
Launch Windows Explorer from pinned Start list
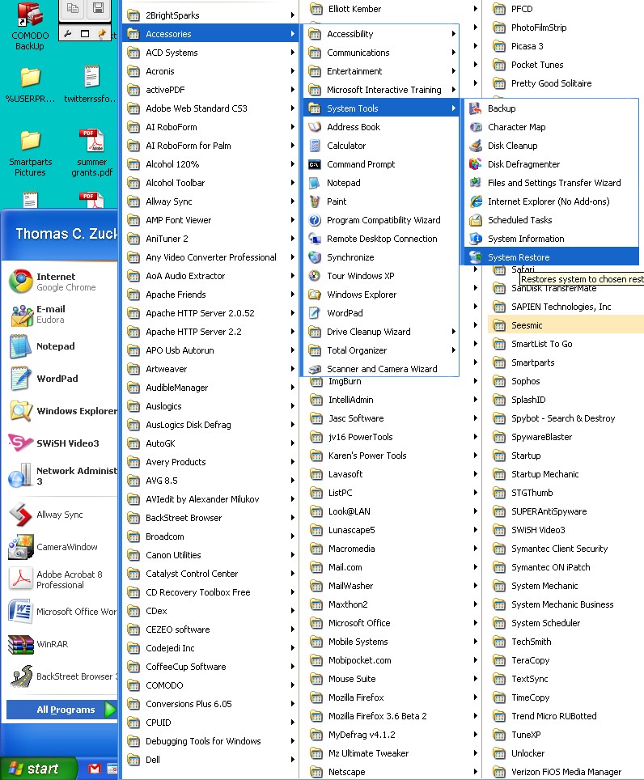pos(61,411)
